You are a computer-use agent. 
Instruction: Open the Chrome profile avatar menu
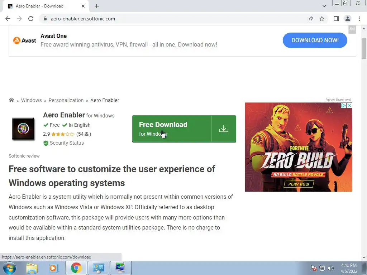pyautogui.click(x=348, y=19)
